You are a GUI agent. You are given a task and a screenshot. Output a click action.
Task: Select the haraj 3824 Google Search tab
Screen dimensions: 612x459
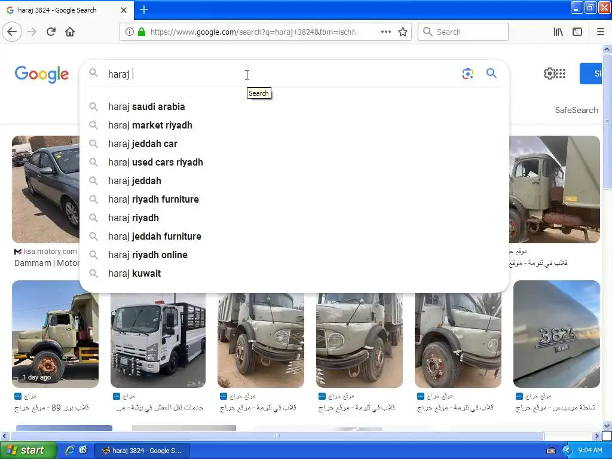[x=67, y=10]
